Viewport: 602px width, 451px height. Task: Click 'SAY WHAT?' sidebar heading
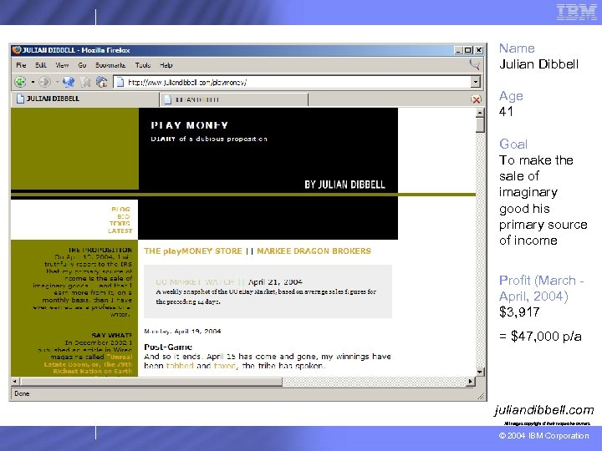tap(112, 335)
